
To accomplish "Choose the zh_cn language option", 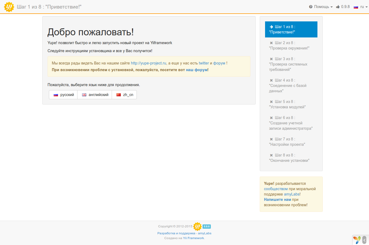I will [125, 95].
